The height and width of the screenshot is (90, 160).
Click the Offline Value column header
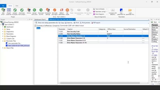pos(115,29)
